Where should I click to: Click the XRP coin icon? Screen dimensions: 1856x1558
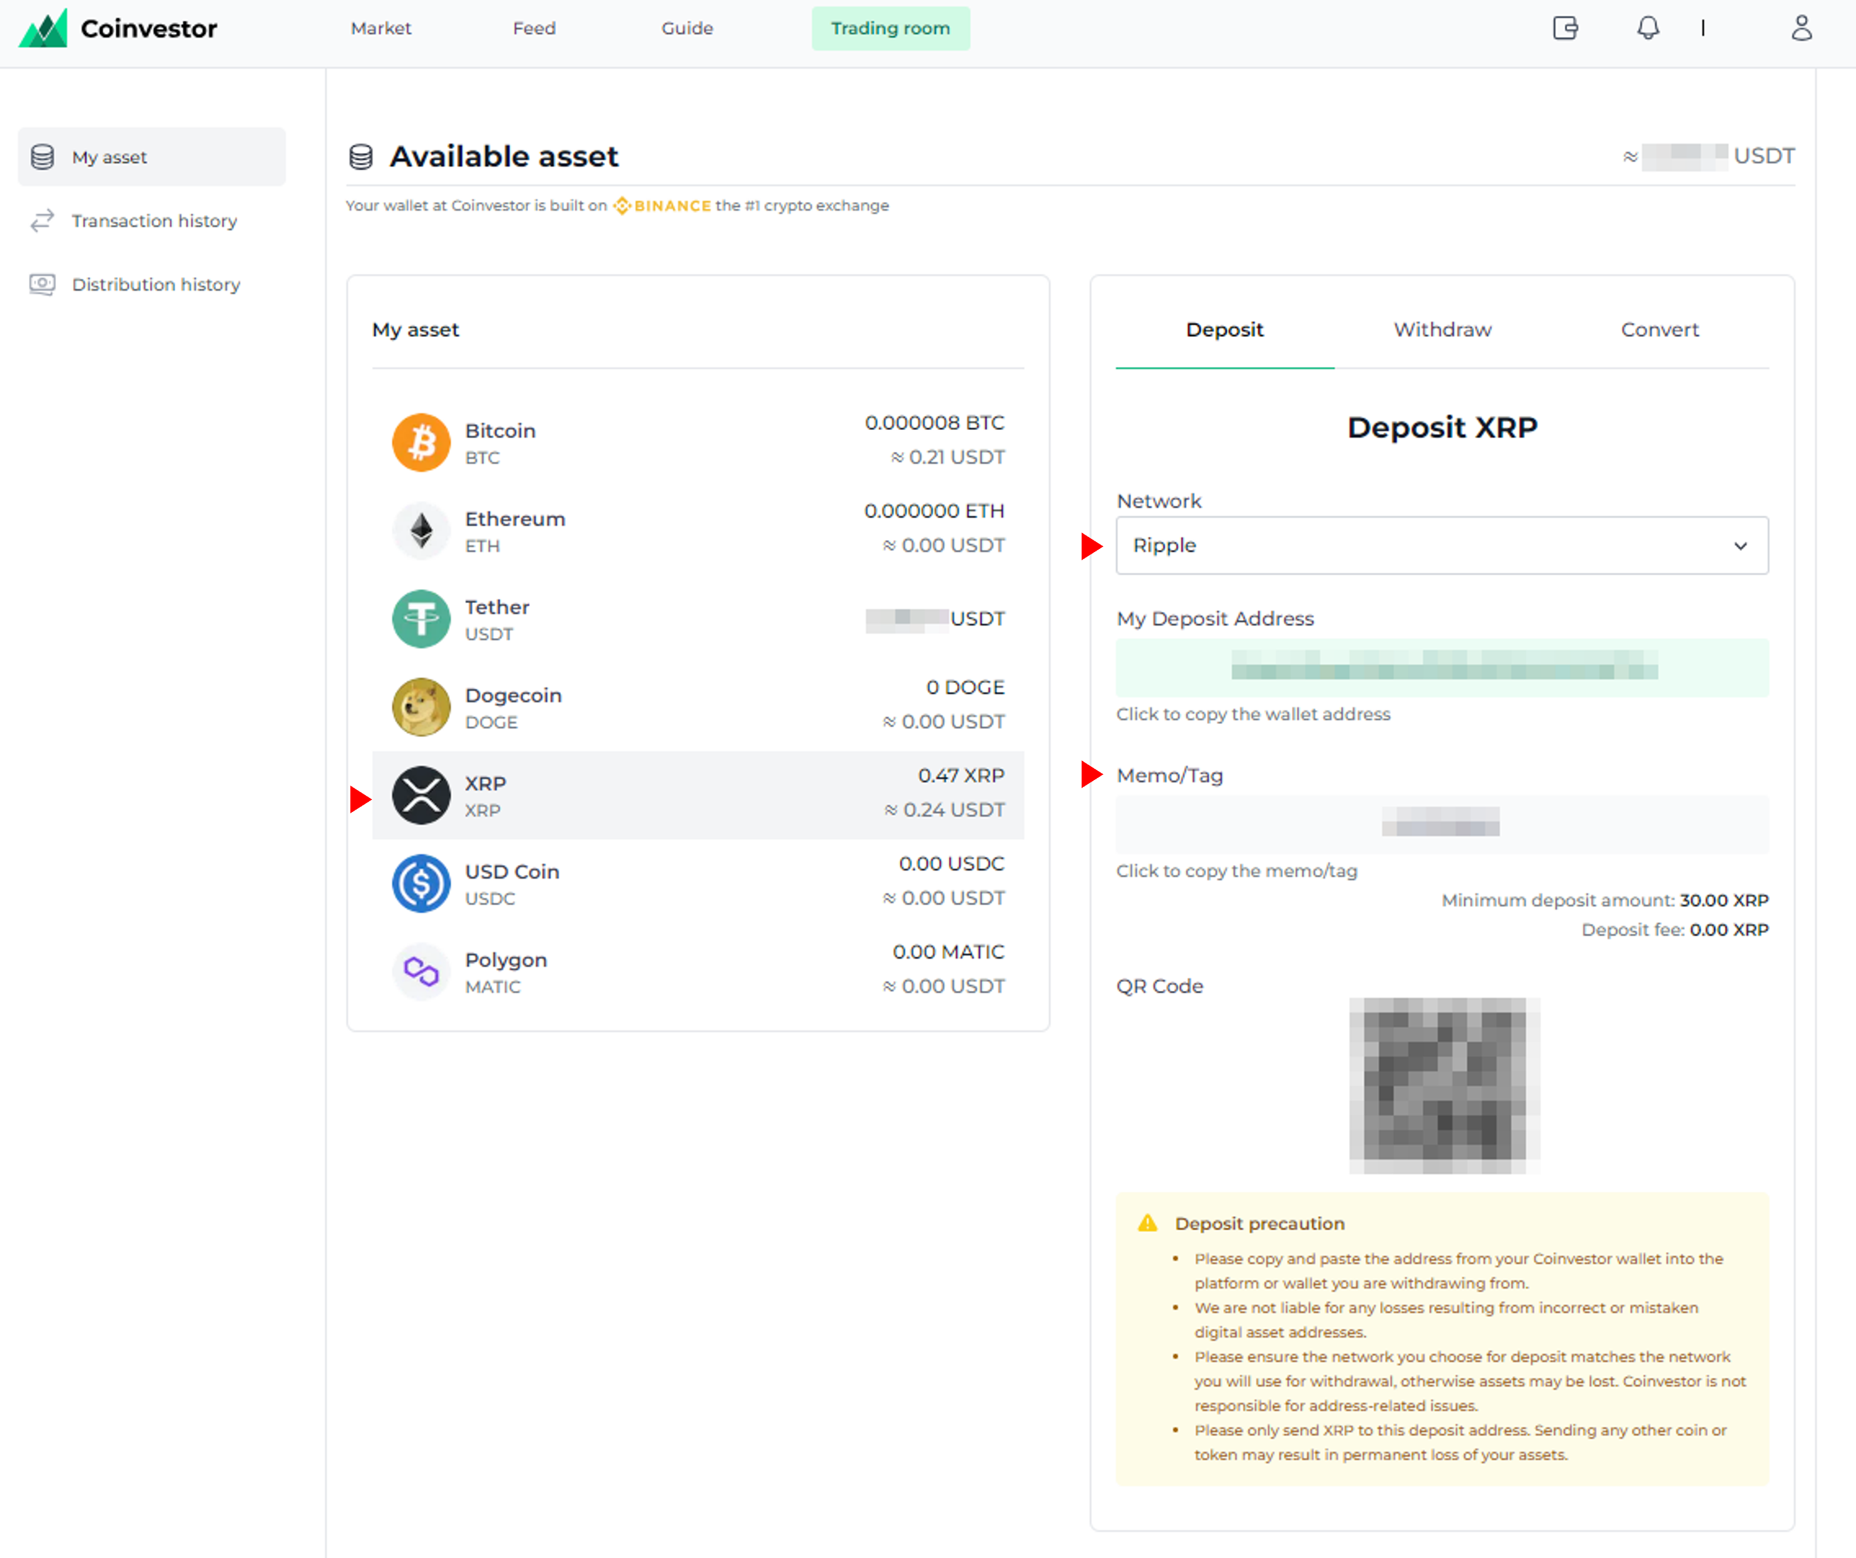click(422, 795)
